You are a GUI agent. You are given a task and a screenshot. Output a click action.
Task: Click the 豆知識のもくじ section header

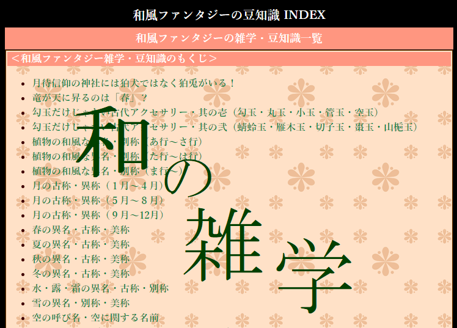(114, 59)
